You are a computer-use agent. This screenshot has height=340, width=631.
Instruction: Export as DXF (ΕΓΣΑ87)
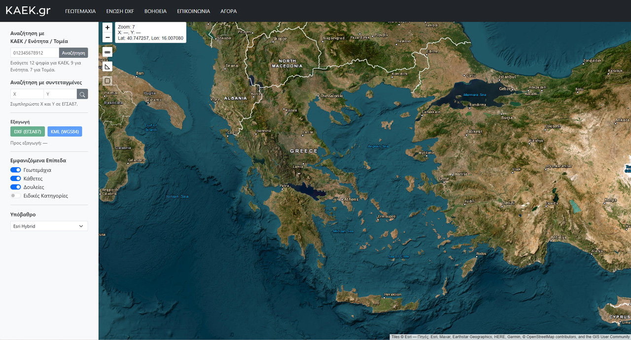pos(27,131)
